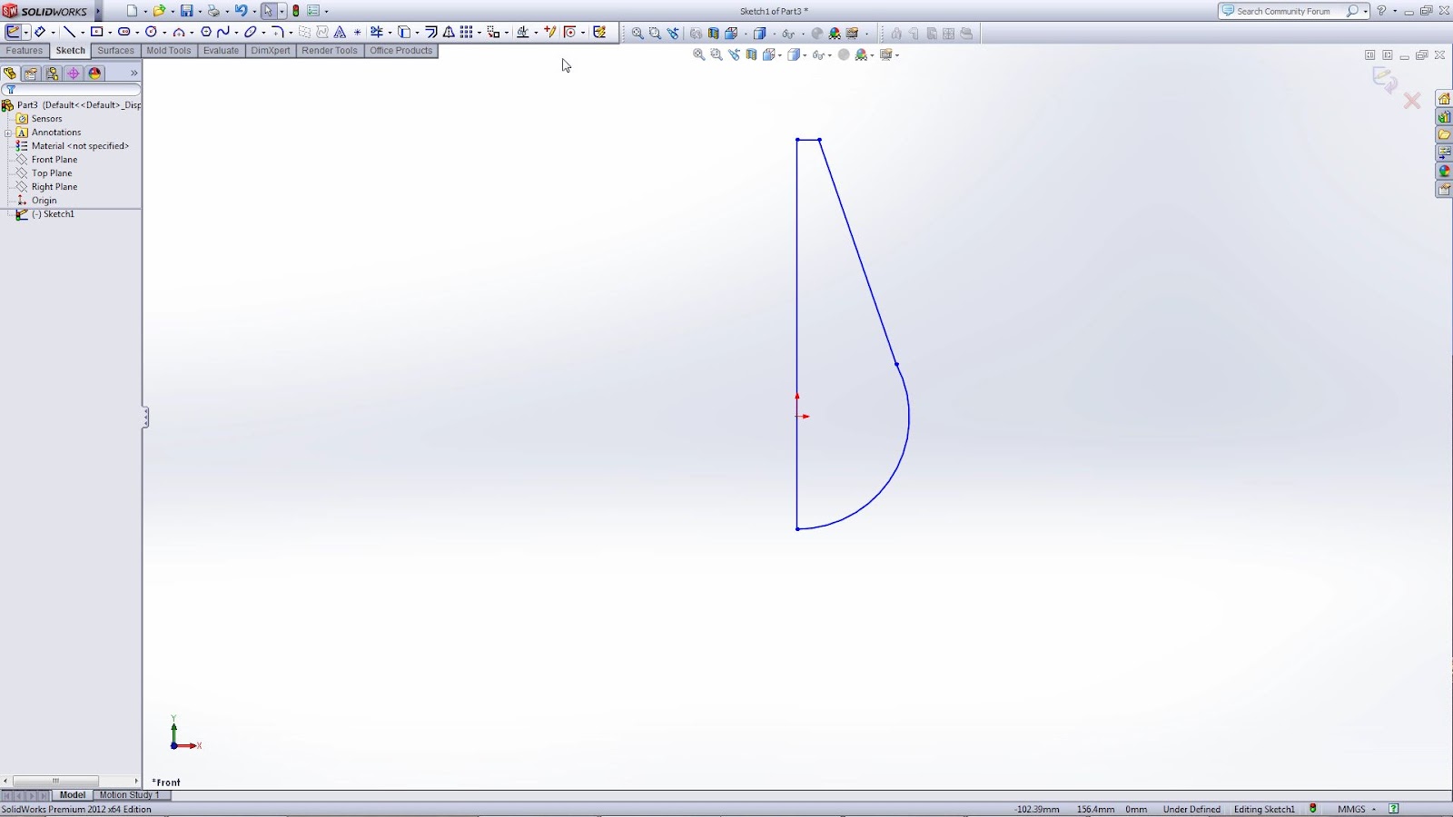
Task: Select the Ellipse sketch tool
Action: [x=250, y=33]
